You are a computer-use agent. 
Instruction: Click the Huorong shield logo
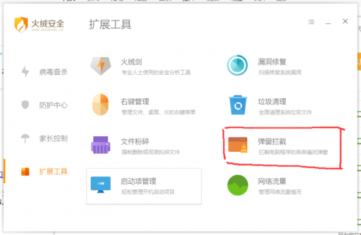tap(21, 25)
